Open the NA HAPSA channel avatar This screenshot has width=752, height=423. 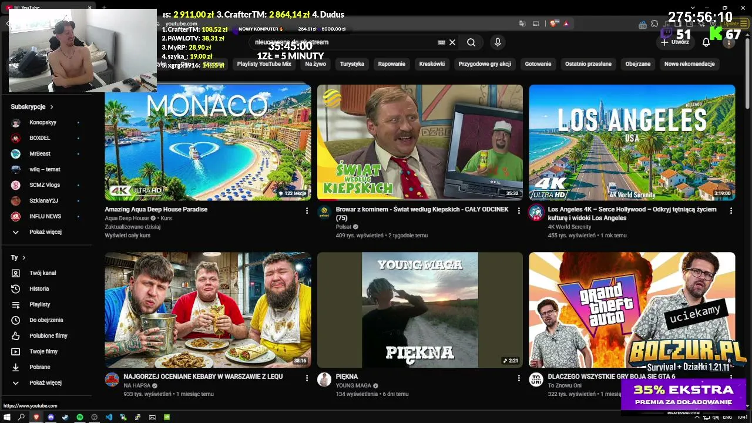[x=112, y=380]
